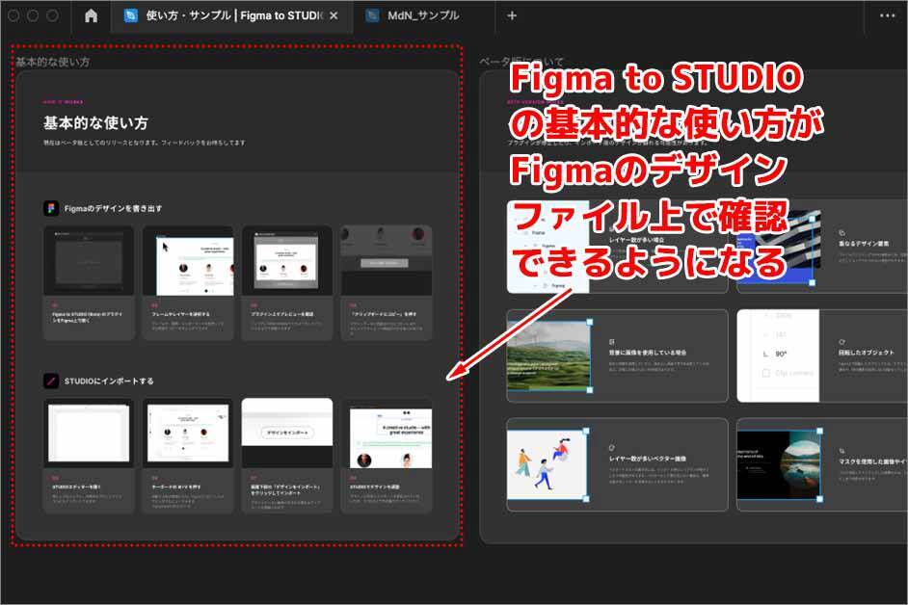Select the 使い方・サンプル Figma to STUDIO tab

tap(229, 15)
